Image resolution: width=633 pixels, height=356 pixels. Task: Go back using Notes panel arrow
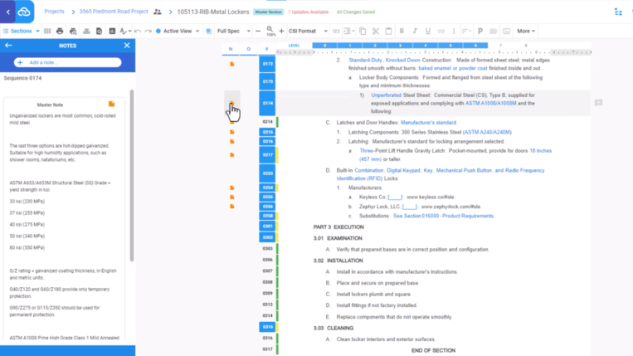pos(8,46)
